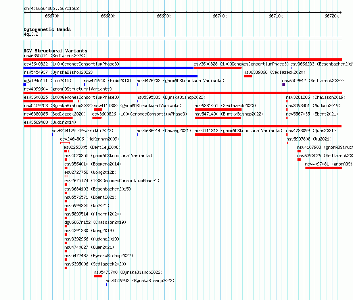Screen dimensions: 353x300
Task: Open nsv6380385 (Sedlazeck2020) label
Action: click(55, 114)
